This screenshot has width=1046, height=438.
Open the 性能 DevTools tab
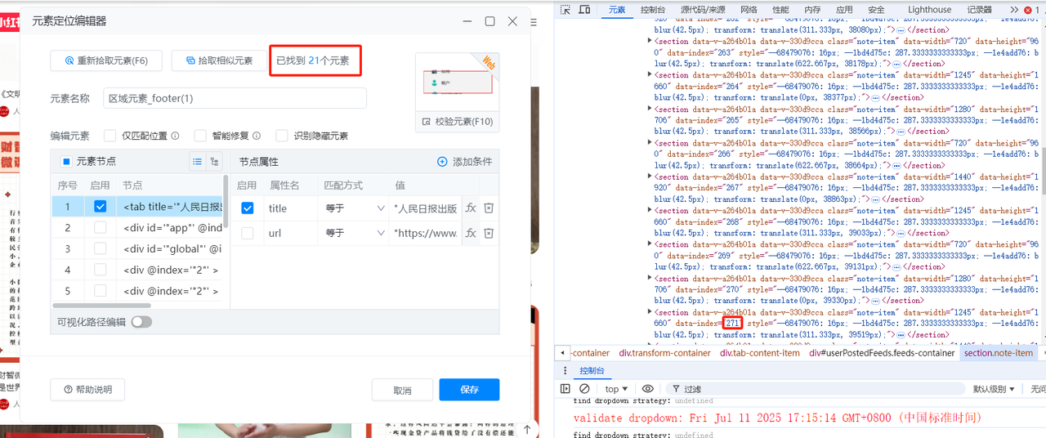click(x=780, y=10)
